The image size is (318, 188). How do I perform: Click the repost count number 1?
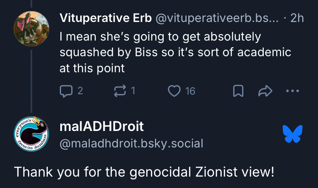click(x=133, y=90)
